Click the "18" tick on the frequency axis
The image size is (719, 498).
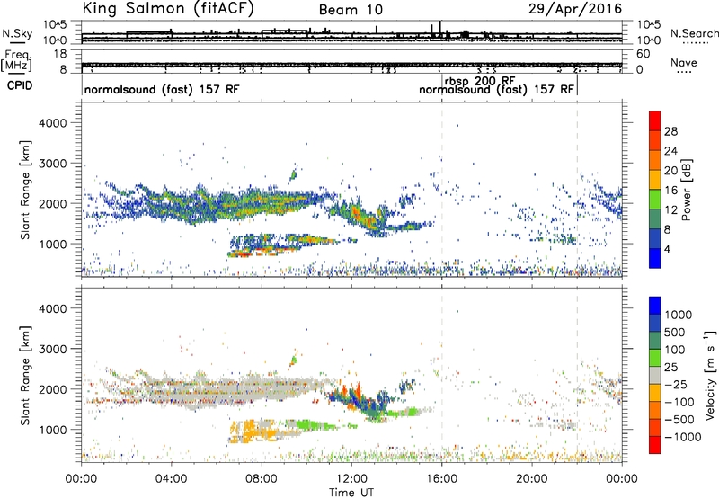(60, 54)
